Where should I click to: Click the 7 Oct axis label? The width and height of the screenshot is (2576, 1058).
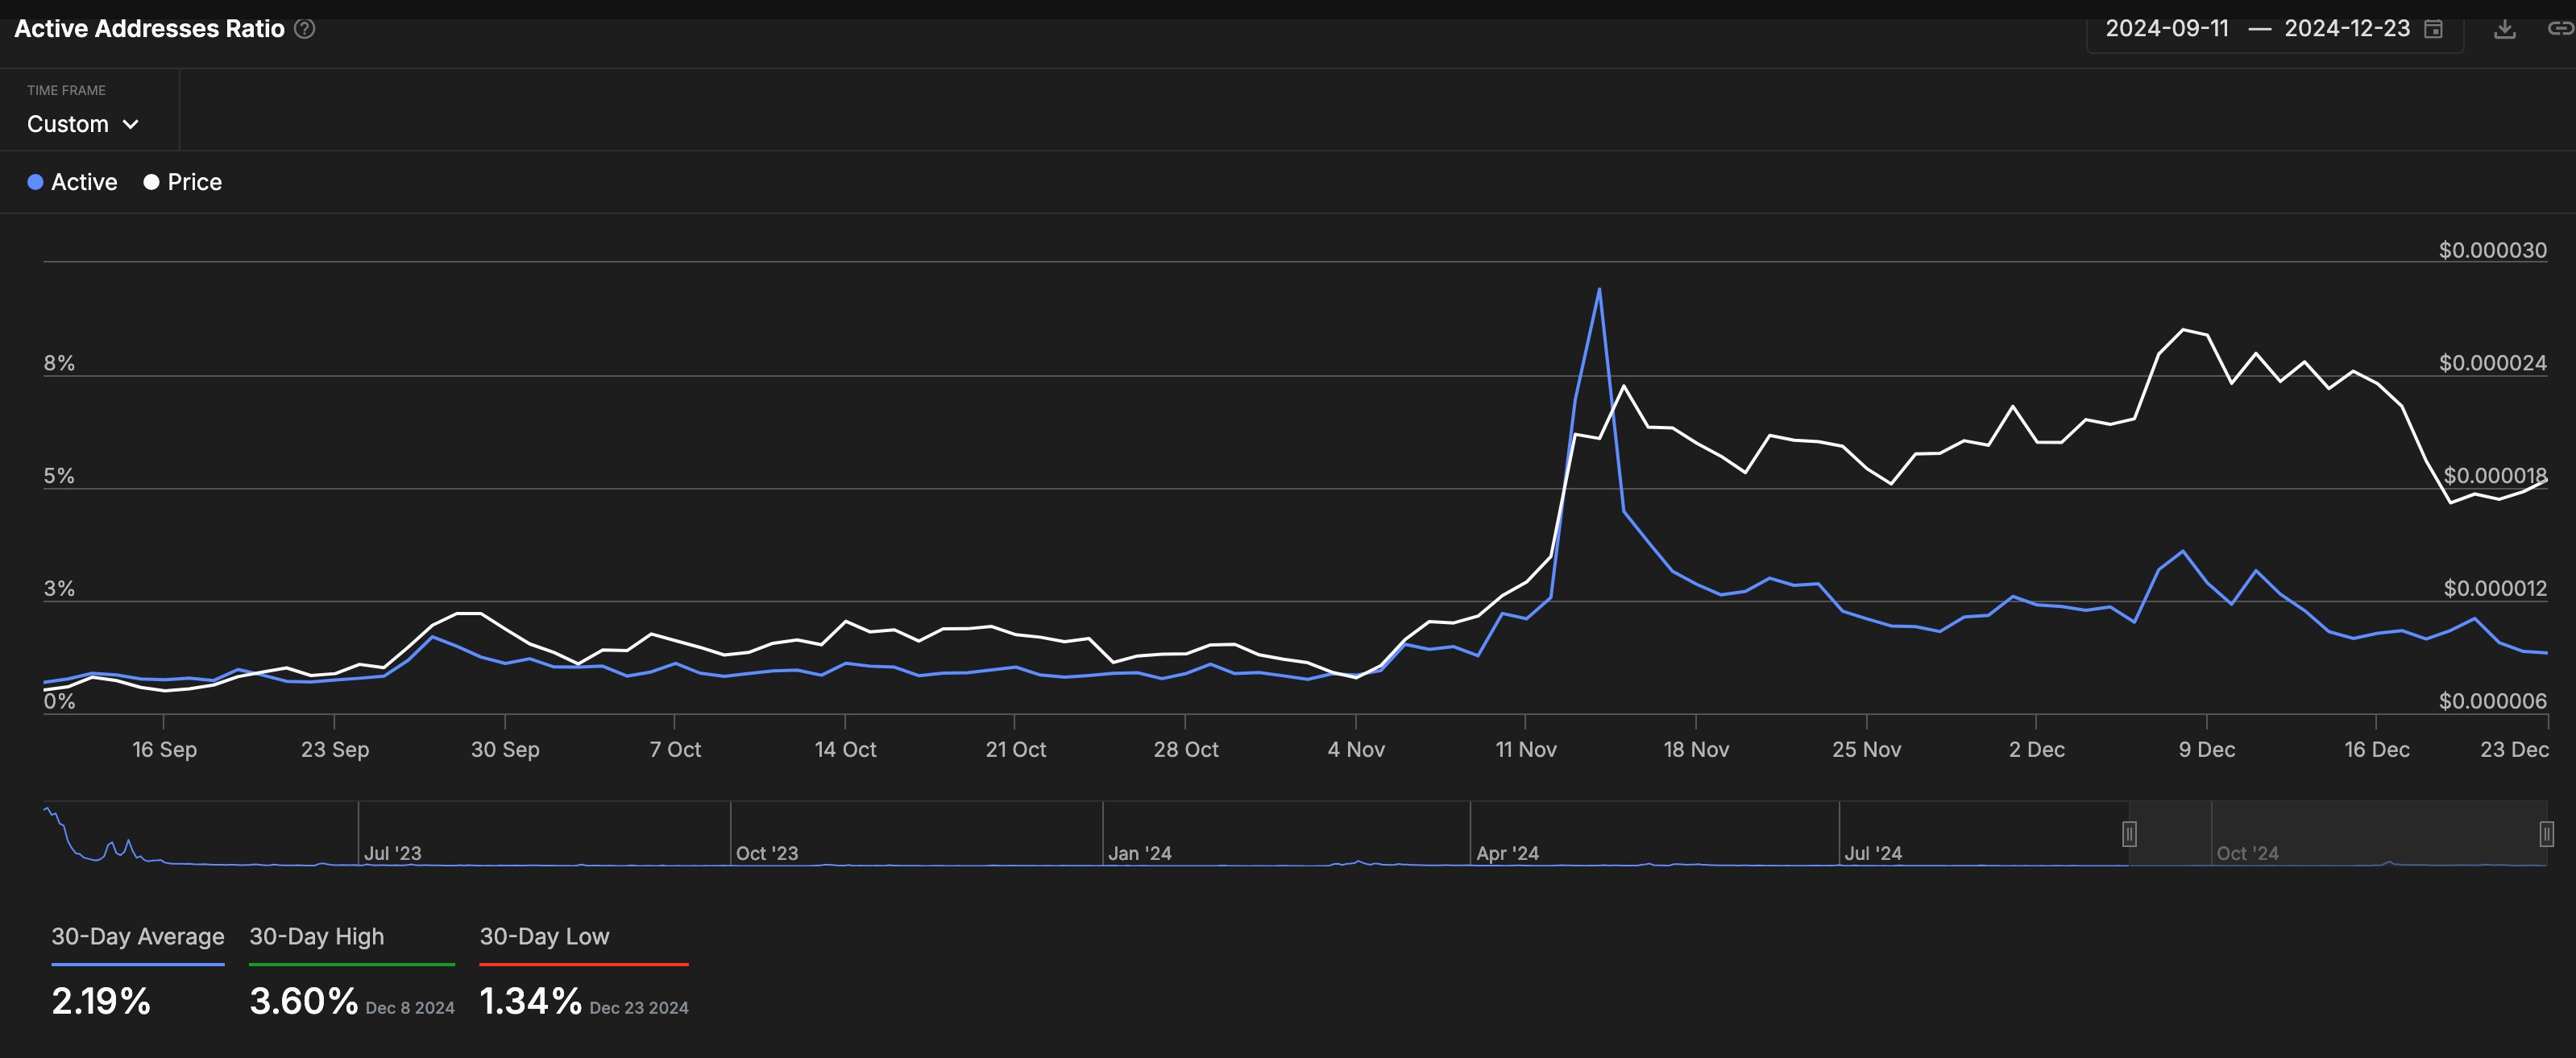click(x=675, y=750)
